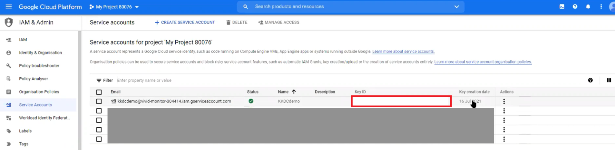Image resolution: width=615 pixels, height=150 pixels.
Task: Click the Email column header
Action: point(116,92)
